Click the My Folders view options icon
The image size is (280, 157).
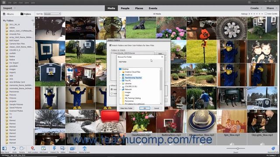tap(32, 20)
